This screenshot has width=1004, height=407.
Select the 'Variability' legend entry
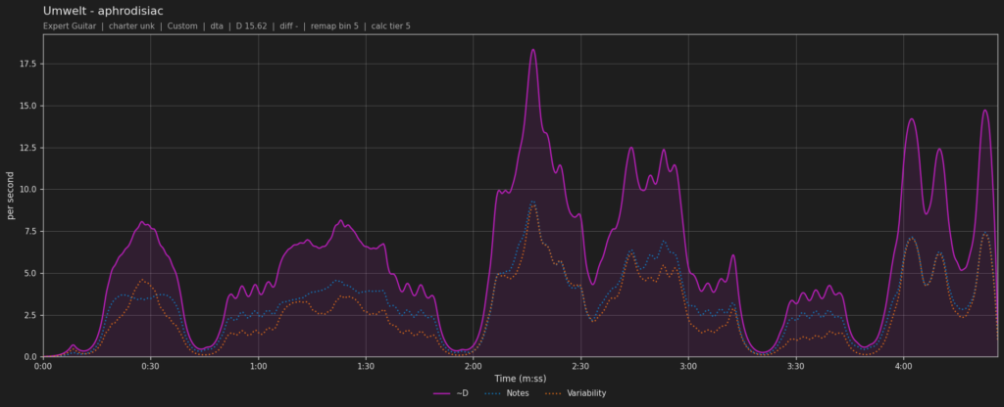(x=575, y=393)
